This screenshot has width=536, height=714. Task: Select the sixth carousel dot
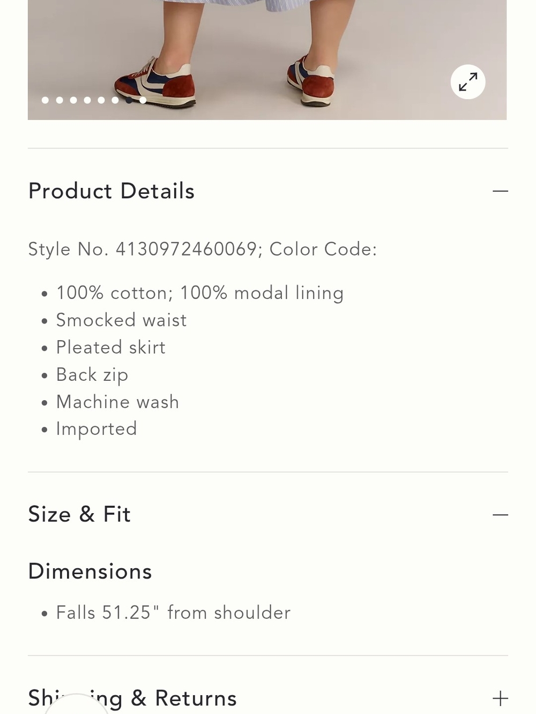pyautogui.click(x=115, y=100)
